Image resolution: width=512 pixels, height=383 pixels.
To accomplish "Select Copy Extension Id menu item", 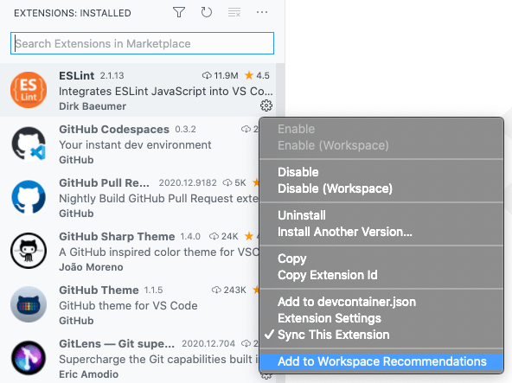I will (381, 275).
